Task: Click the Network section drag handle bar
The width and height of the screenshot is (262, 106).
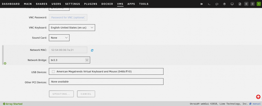Action: (x=3, y=55)
